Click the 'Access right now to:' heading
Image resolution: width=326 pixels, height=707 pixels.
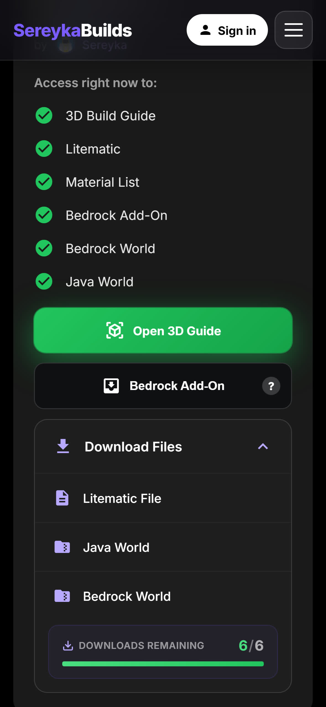(95, 83)
